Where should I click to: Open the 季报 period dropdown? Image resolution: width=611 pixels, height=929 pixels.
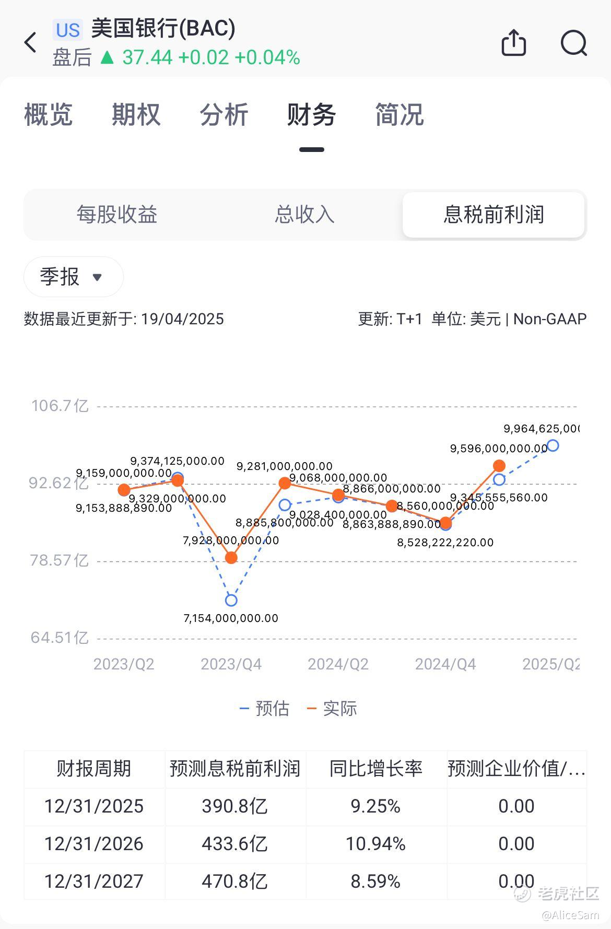tap(74, 277)
